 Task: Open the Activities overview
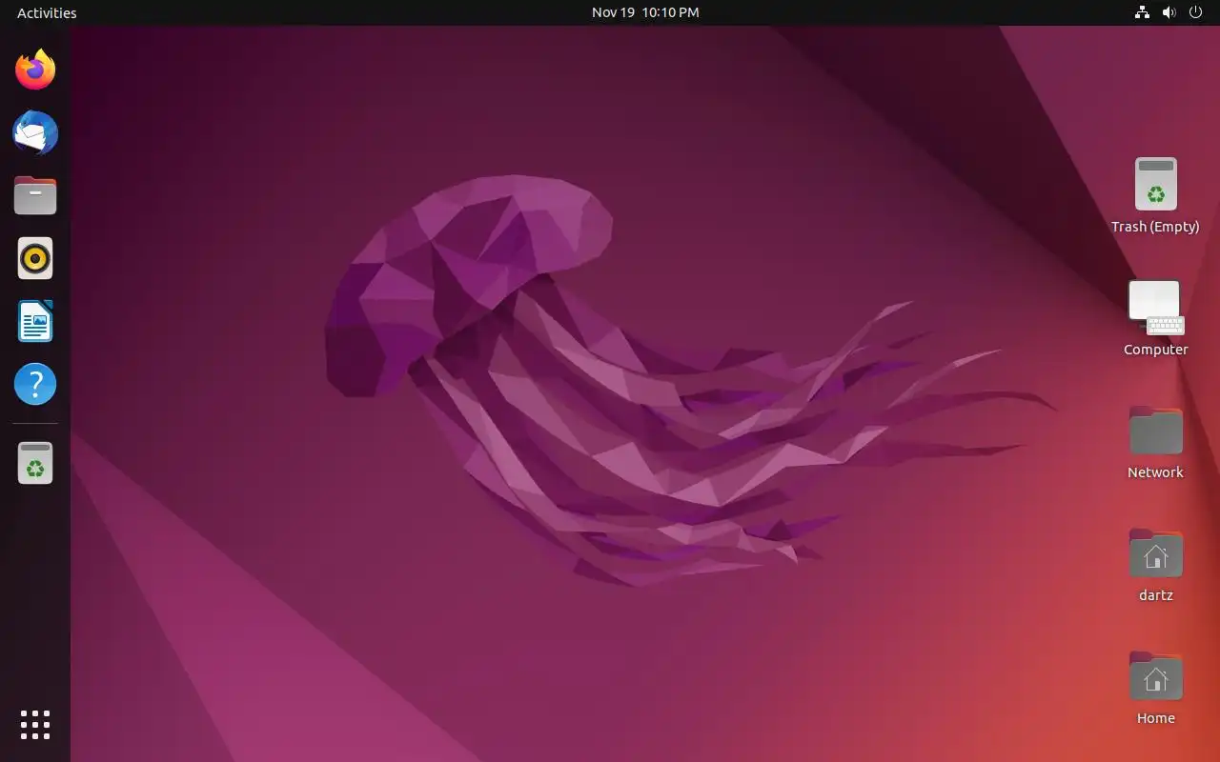[x=47, y=12]
